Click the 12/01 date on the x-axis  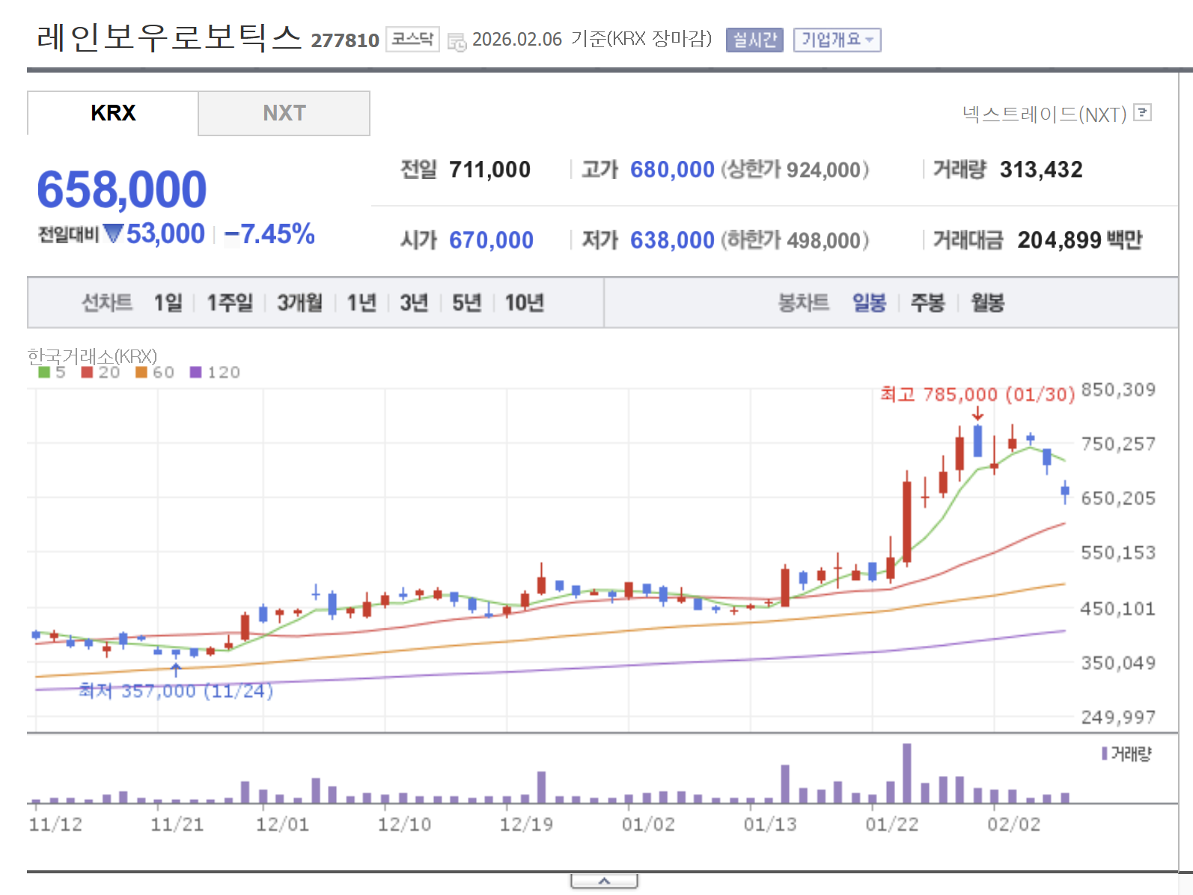point(282,825)
